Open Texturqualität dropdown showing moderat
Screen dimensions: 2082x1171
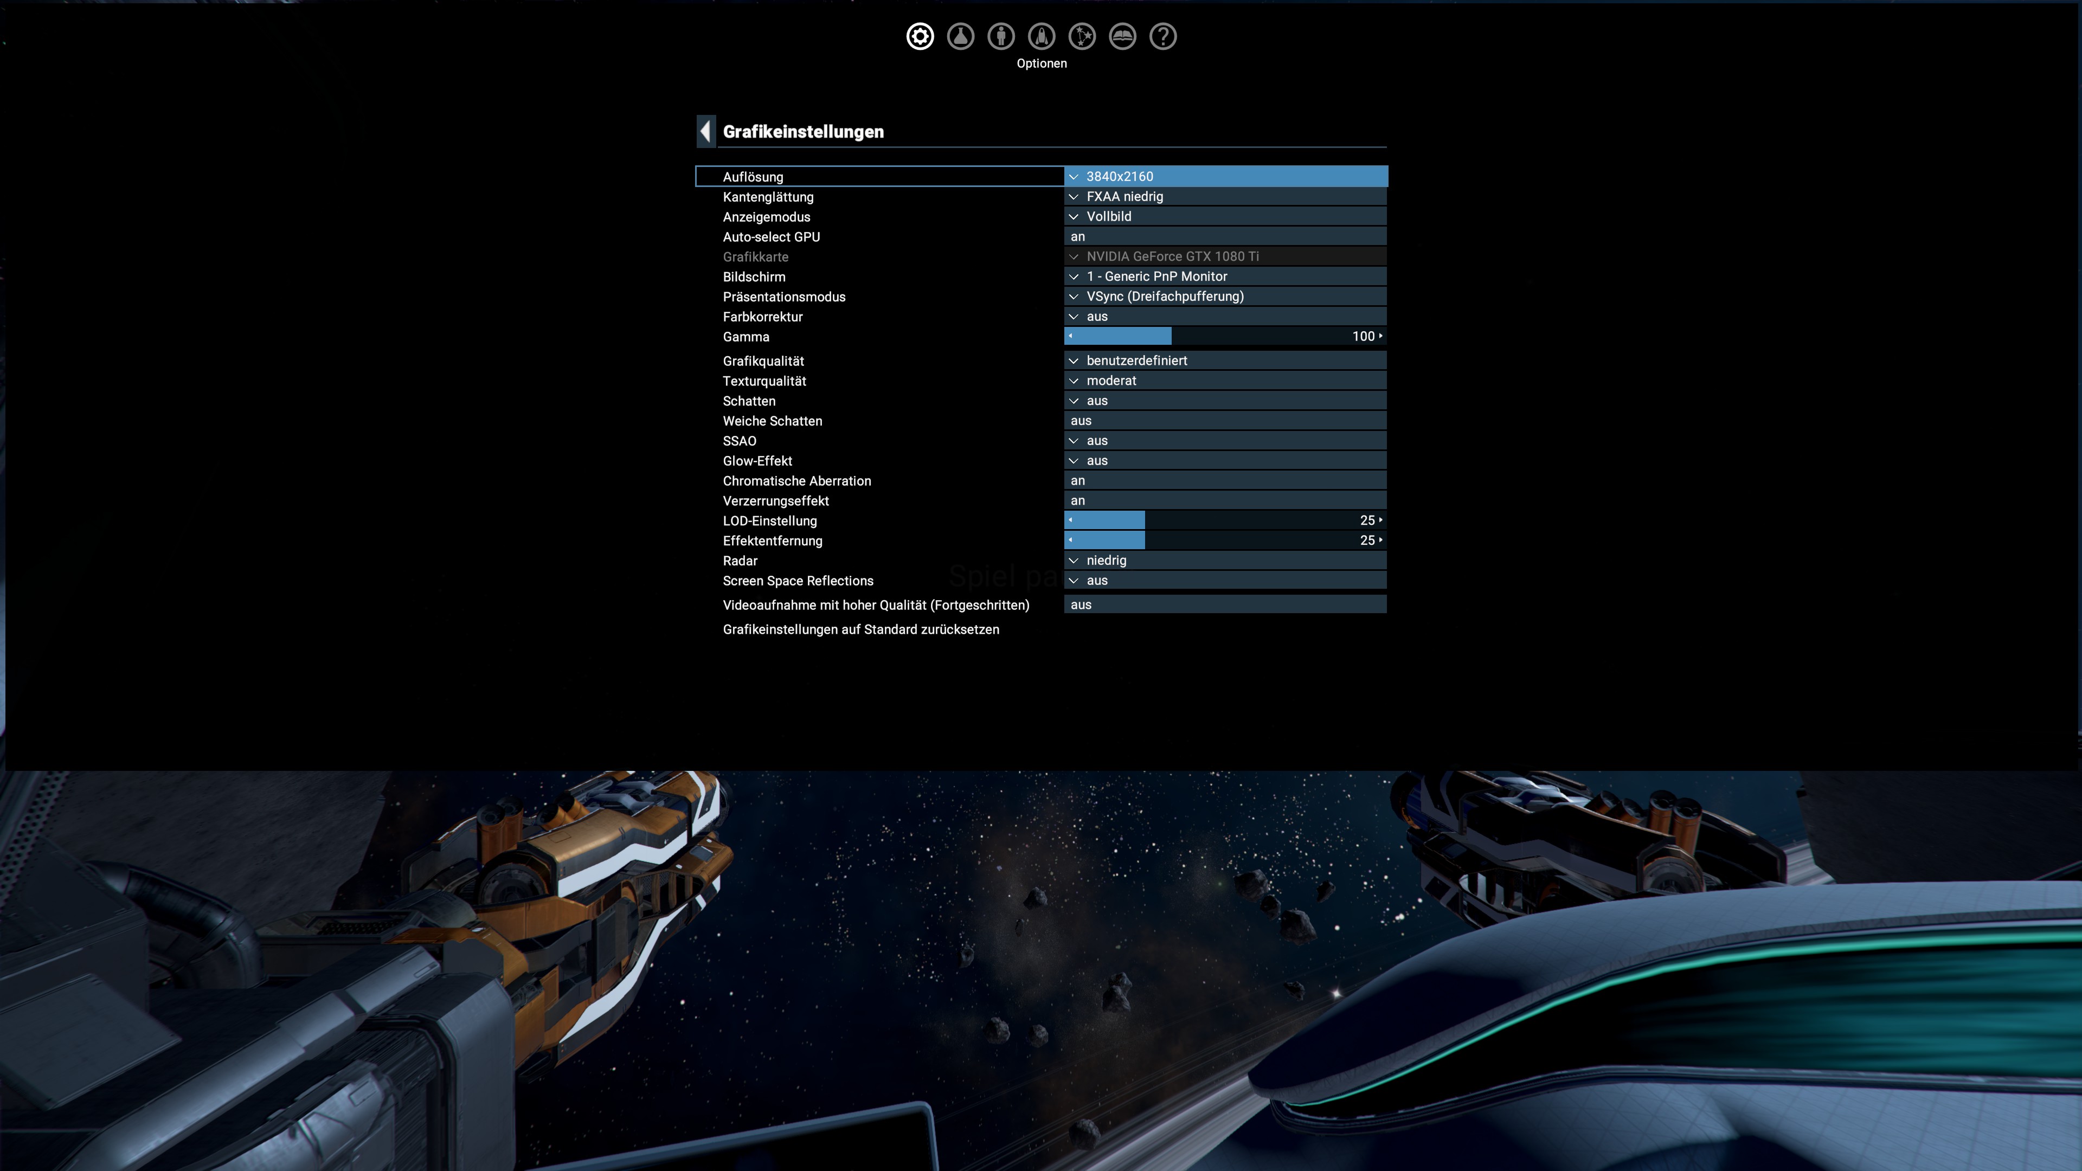pyautogui.click(x=1225, y=381)
